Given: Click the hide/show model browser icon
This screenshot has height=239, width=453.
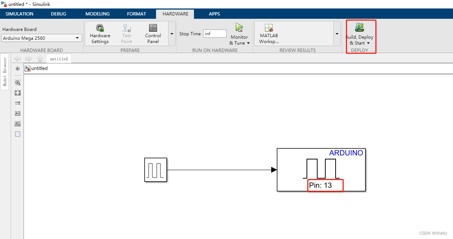Looking at the screenshot, I should coord(18,68).
